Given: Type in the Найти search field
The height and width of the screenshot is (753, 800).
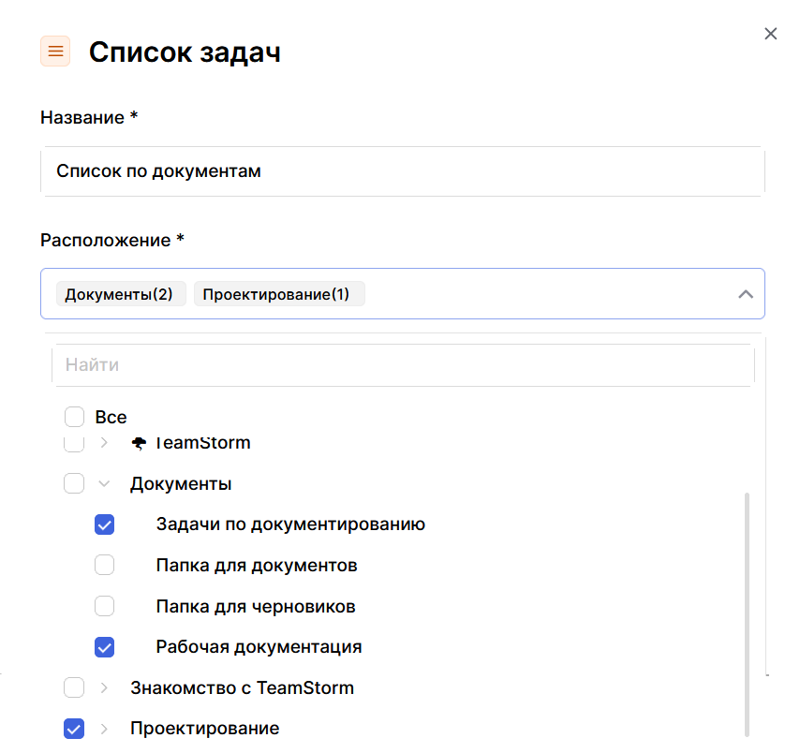Looking at the screenshot, I should pos(403,365).
